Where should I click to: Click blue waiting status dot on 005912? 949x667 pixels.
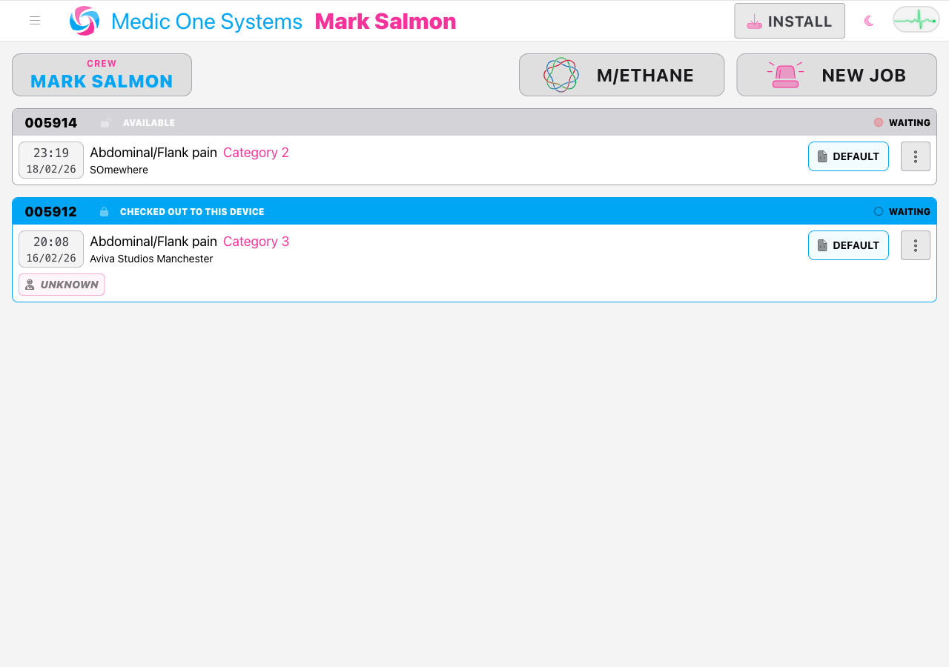879,212
